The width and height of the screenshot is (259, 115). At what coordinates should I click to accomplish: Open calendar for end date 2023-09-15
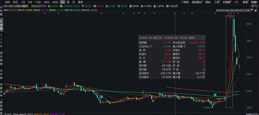184,38
